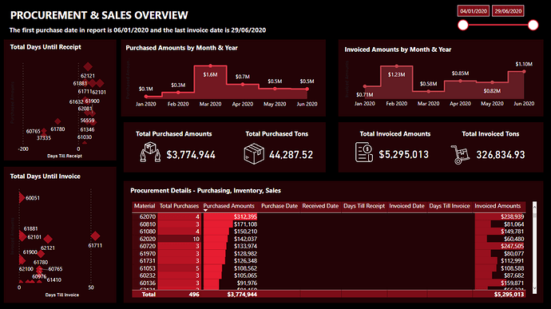Click the Total Purchased Tons box icon
Screen dimensions: 551x309
(x=254, y=153)
